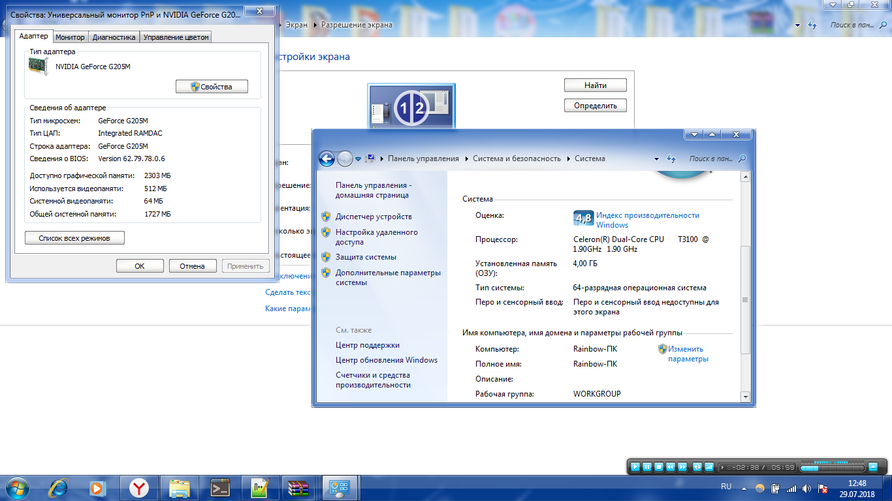Click the RU language indicator
This screenshot has width=892, height=501.
726,487
